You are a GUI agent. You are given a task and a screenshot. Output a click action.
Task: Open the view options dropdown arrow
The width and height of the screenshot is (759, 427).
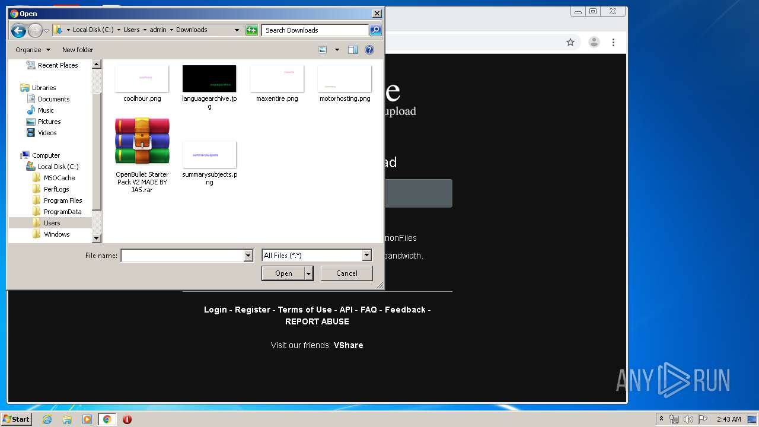(337, 50)
